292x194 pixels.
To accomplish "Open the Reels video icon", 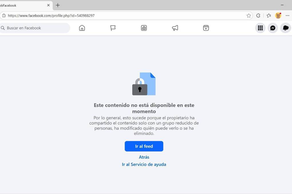I will coord(206,28).
